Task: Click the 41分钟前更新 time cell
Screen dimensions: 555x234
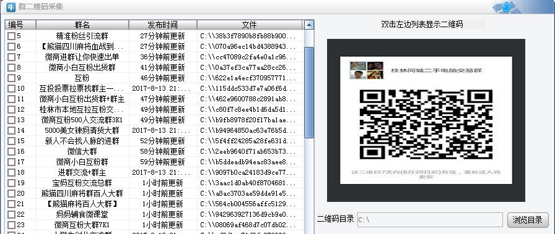Action: pyautogui.click(x=162, y=67)
